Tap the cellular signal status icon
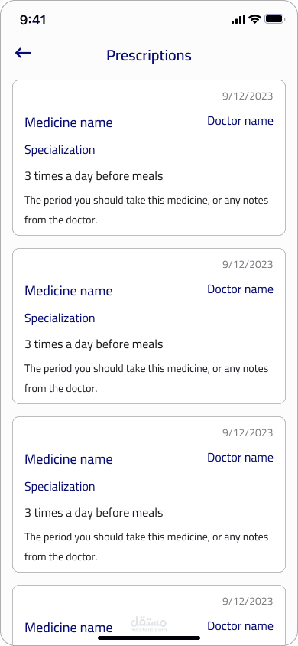Image resolution: width=298 pixels, height=646 pixels. [238, 19]
